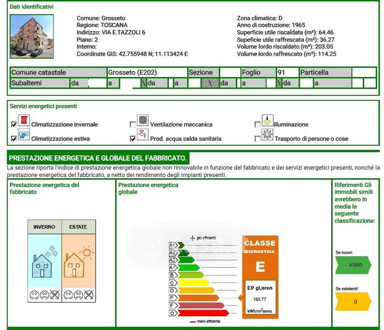
Task: Click the text 'Zona climatica: D'
Action: 260,18
